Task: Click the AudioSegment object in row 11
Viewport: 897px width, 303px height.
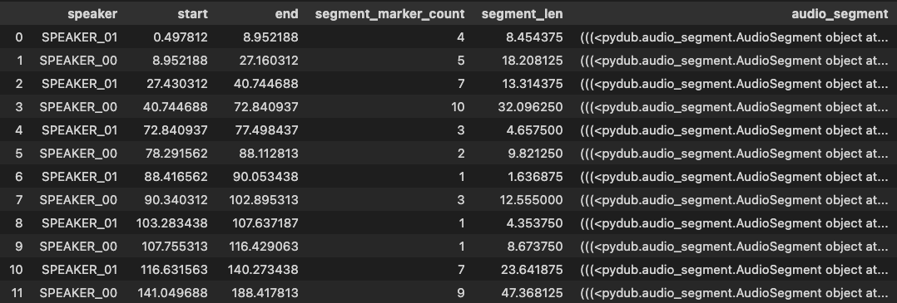Action: coord(735,293)
